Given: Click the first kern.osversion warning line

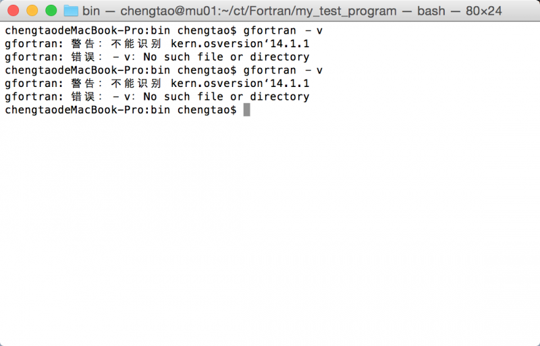Looking at the screenshot, I should (157, 44).
